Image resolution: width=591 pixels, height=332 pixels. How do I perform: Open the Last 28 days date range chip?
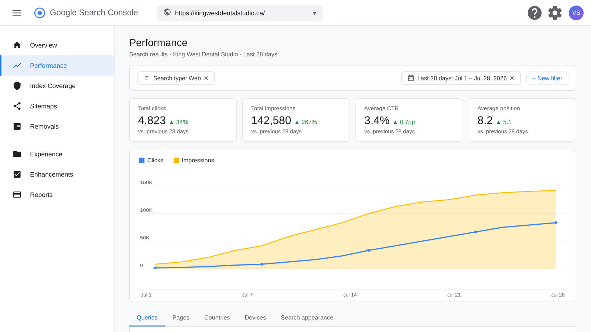click(461, 78)
